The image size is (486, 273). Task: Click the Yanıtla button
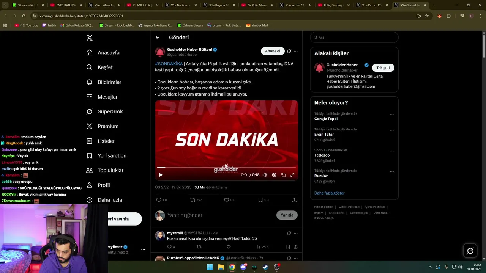pyautogui.click(x=287, y=215)
